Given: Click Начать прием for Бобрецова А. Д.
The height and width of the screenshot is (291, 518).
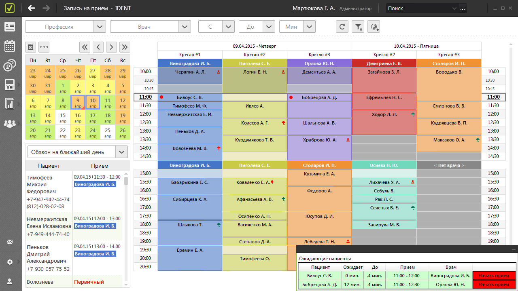Looking at the screenshot, I should pyautogui.click(x=494, y=285).
